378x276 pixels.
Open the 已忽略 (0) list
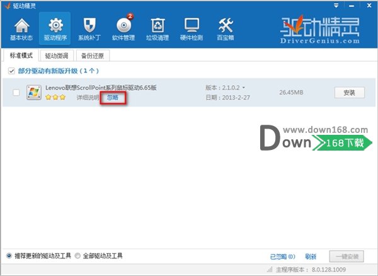click(x=282, y=256)
